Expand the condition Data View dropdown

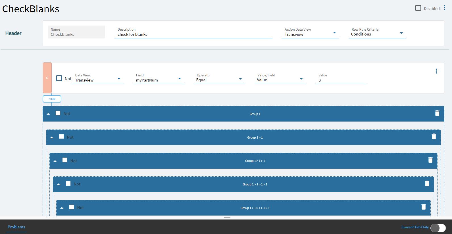(98, 78)
